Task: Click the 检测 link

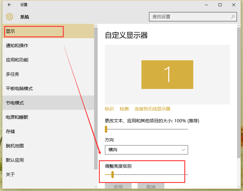Action: tap(124, 109)
